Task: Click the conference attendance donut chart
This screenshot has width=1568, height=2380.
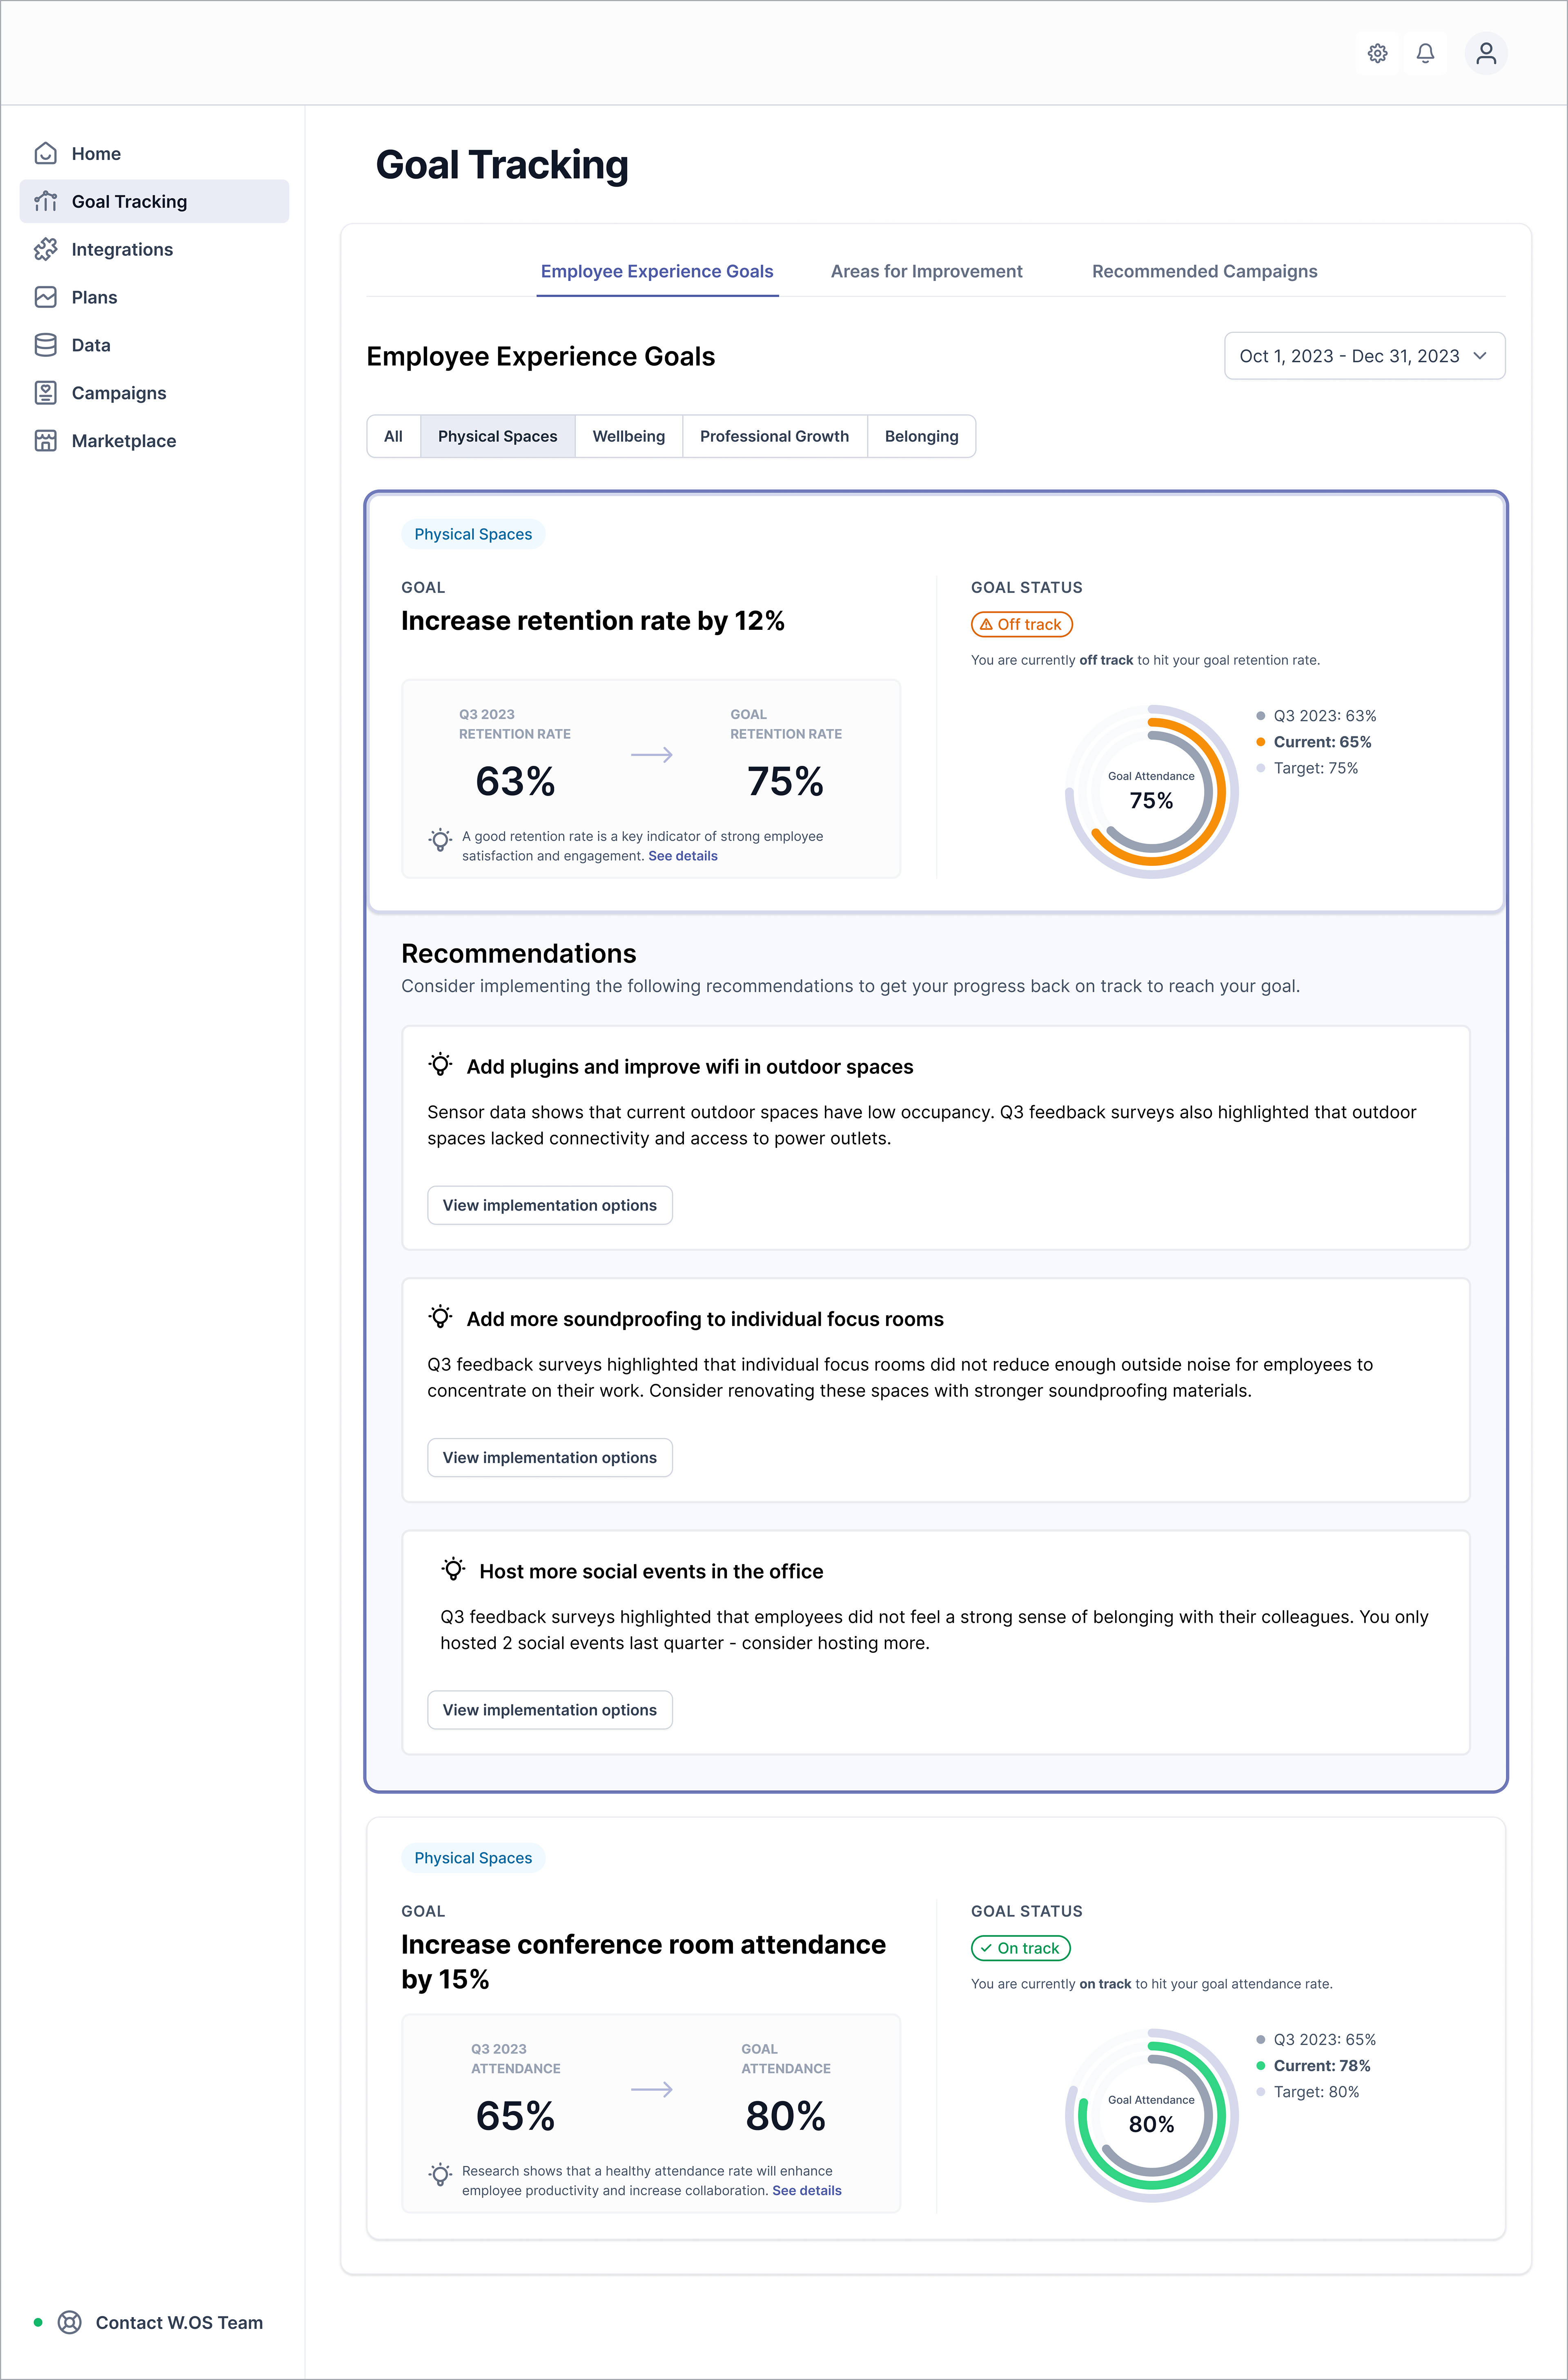Action: point(1151,2115)
